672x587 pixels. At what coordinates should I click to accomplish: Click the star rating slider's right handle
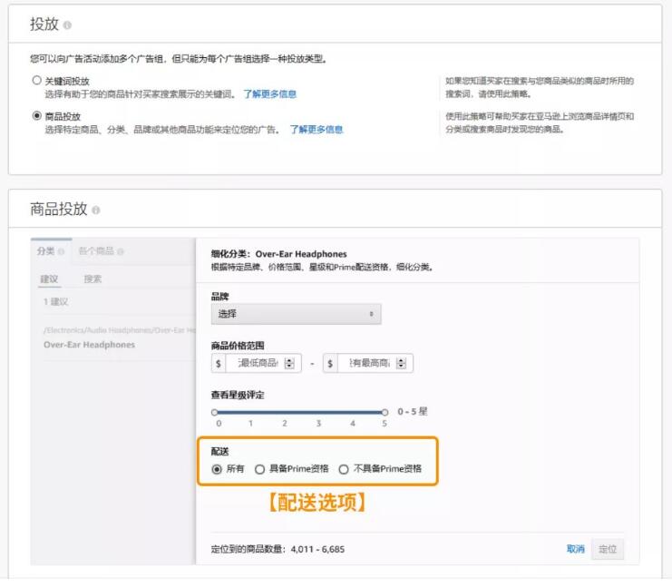pos(385,412)
